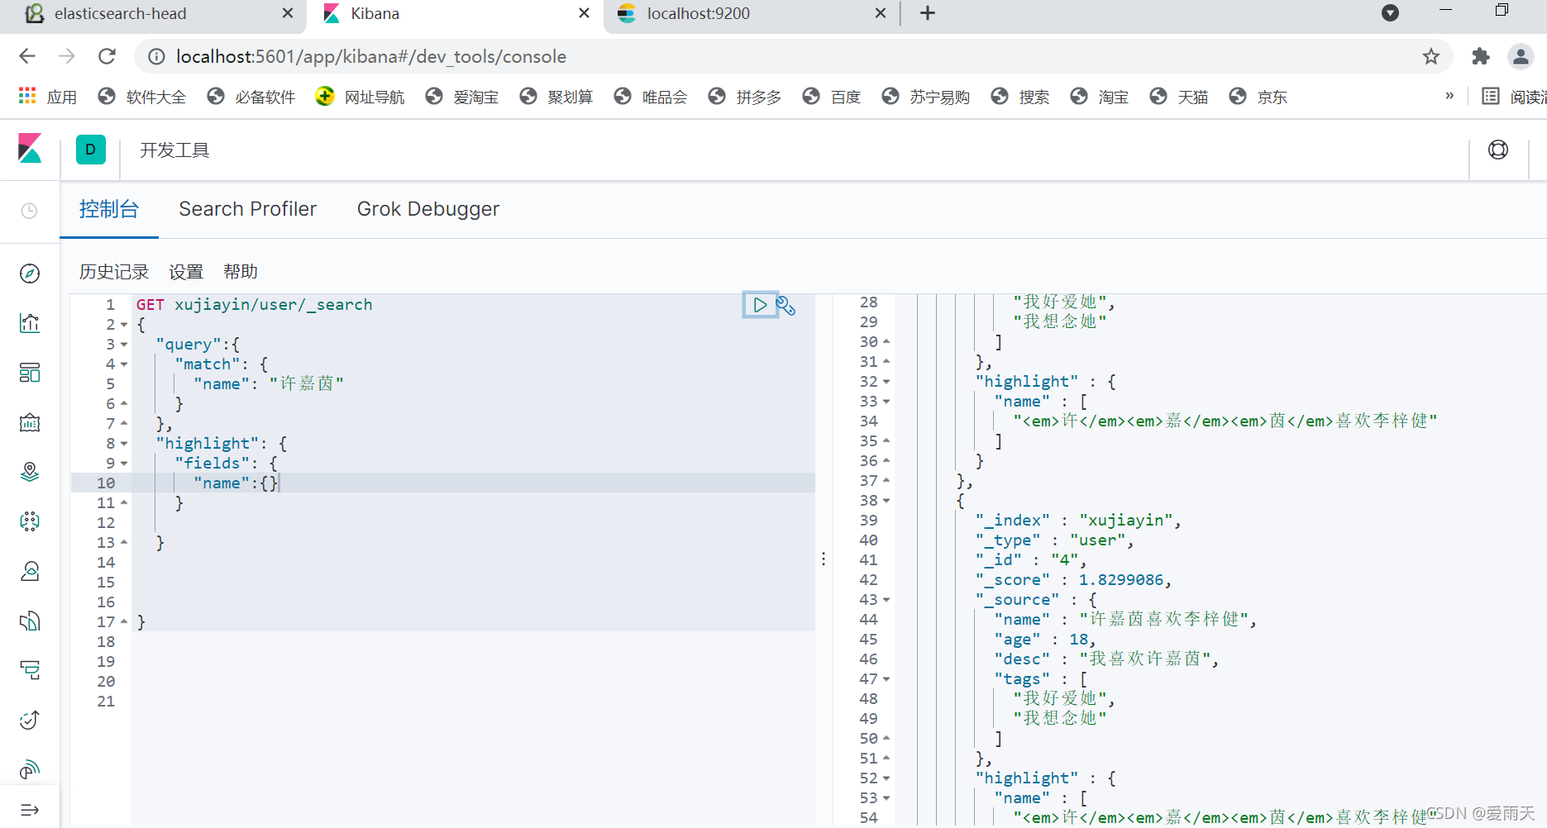Open Uptime icon in sidebar
Viewport: 1547px width, 828px height.
tap(30, 720)
